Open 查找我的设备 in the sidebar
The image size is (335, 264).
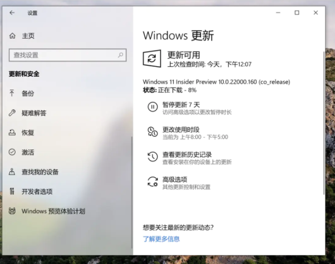(x=40, y=172)
